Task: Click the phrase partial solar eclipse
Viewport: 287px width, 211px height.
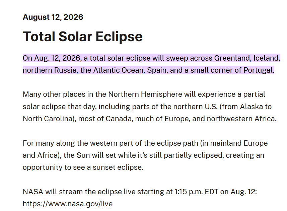Action: 144,100
